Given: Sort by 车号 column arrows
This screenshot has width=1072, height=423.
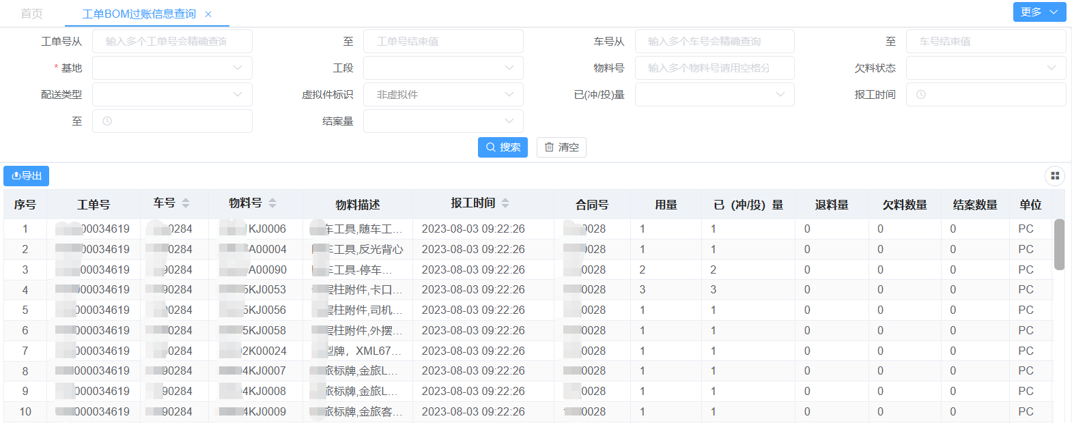Looking at the screenshot, I should click(186, 203).
